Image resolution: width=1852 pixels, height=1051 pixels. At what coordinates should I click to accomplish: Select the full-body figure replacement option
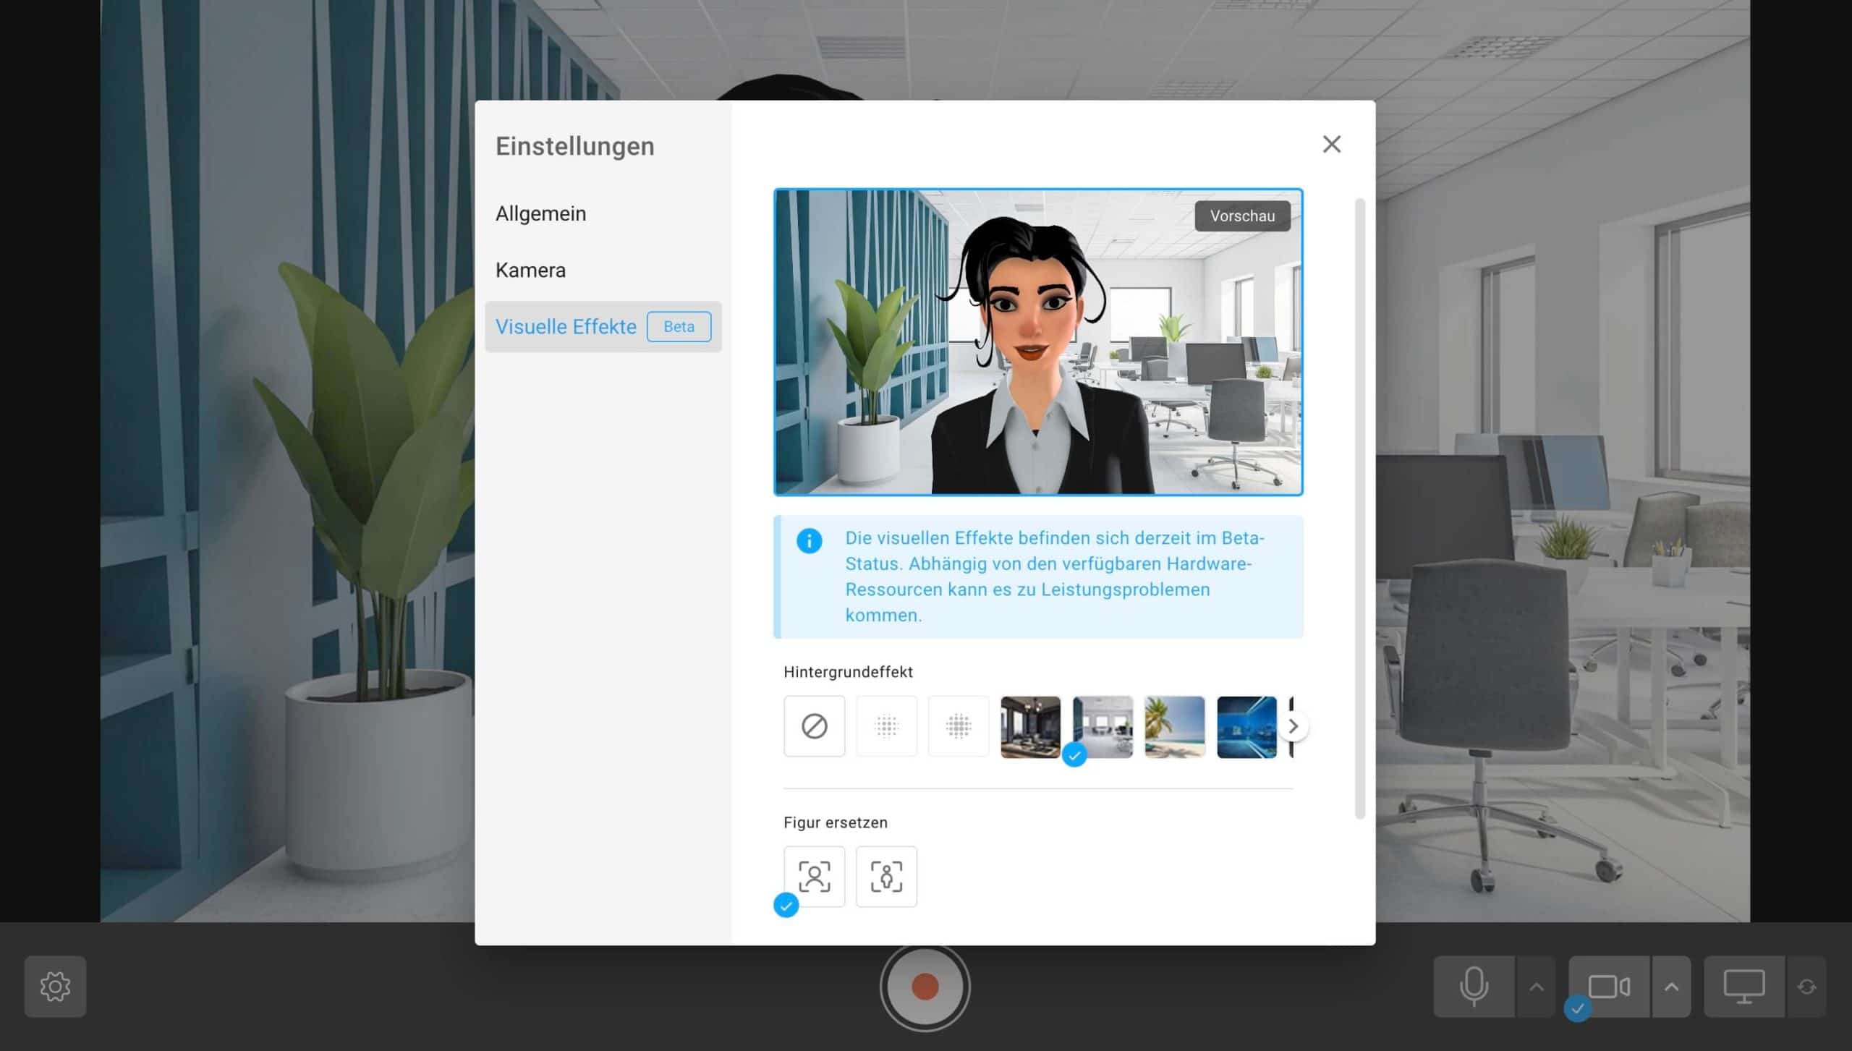tap(886, 877)
